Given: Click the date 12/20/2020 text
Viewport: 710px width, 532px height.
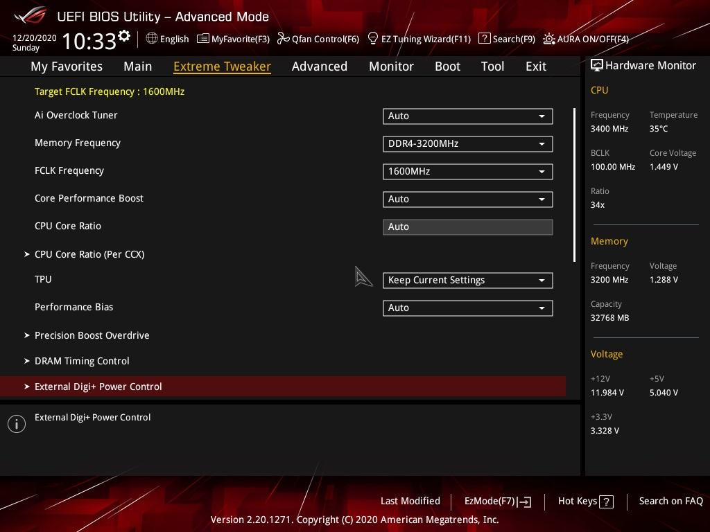Looking at the screenshot, I should (35, 38).
